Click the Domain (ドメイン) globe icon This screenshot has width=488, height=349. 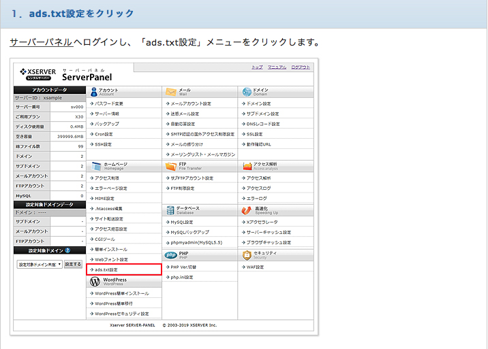tap(247, 92)
